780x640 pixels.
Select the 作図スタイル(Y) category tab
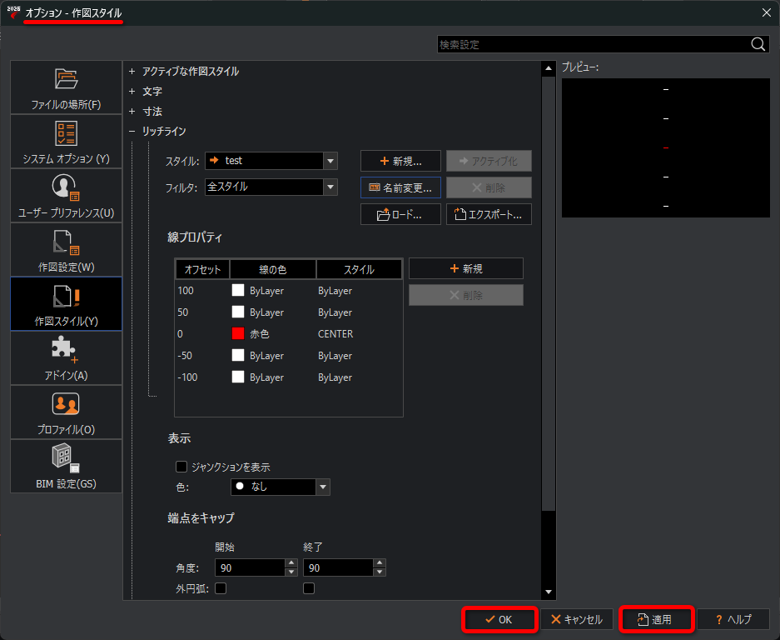pyautogui.click(x=66, y=304)
